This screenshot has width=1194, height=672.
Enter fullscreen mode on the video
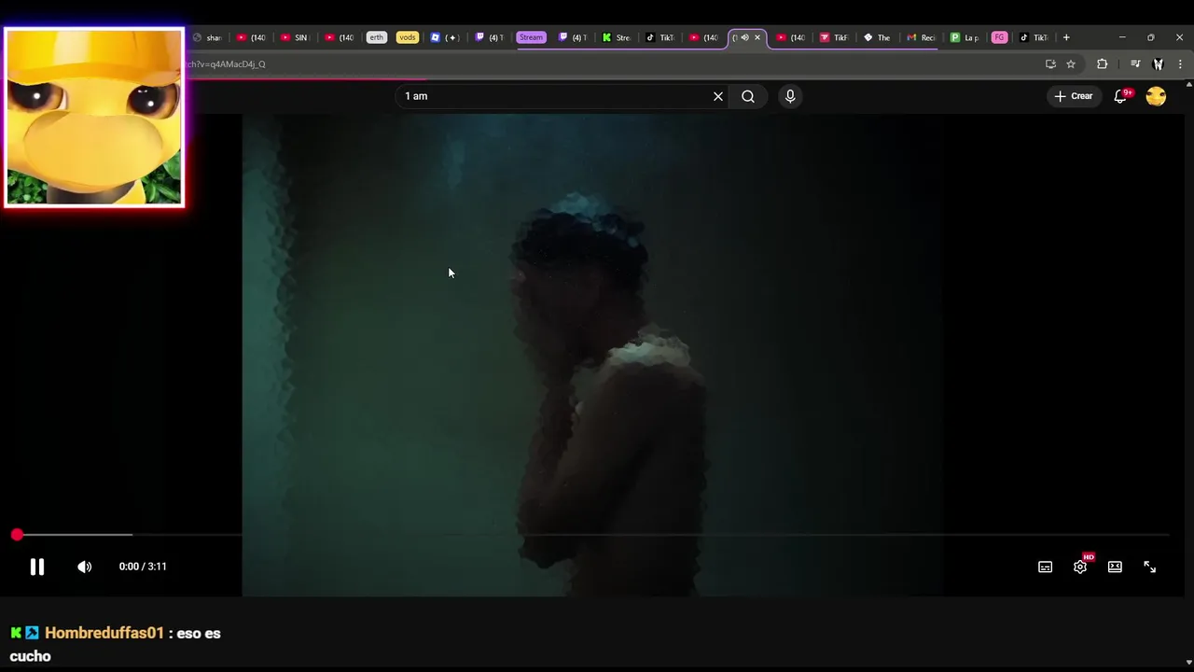(x=1150, y=567)
